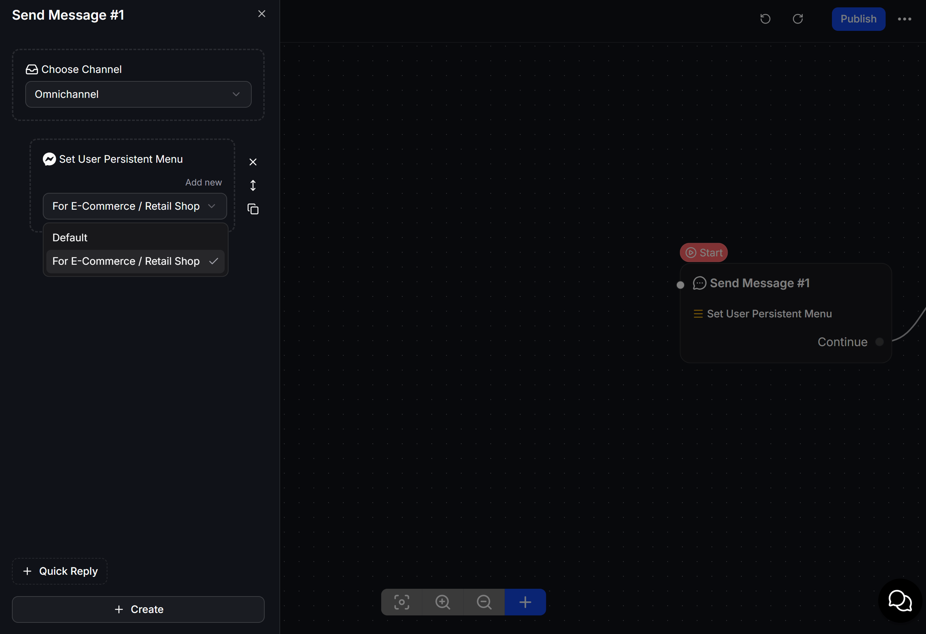This screenshot has width=926, height=634.
Task: Zoom out on the canvas
Action: (484, 602)
